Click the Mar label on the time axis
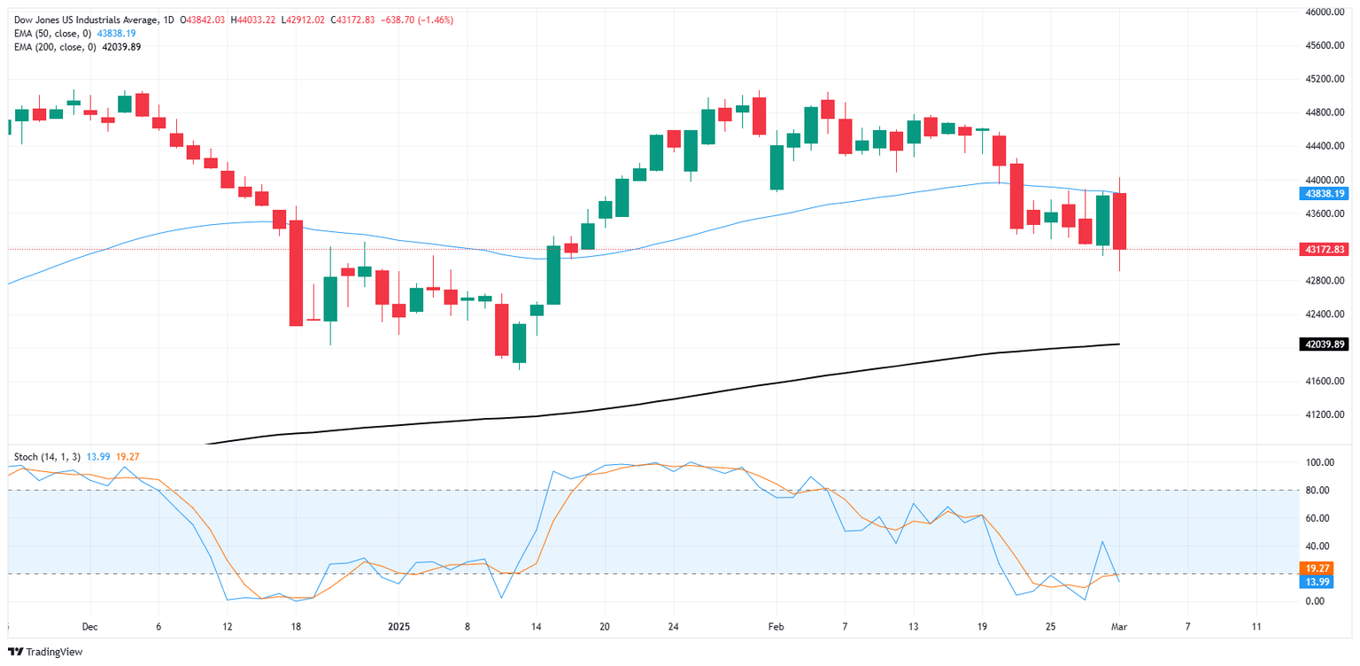 click(1120, 626)
